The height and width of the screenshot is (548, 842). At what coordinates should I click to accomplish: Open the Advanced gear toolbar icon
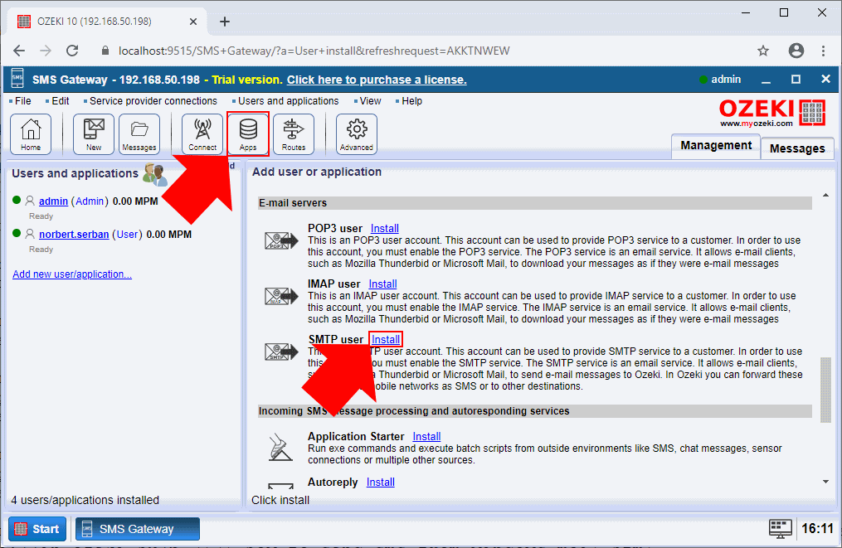tap(357, 134)
